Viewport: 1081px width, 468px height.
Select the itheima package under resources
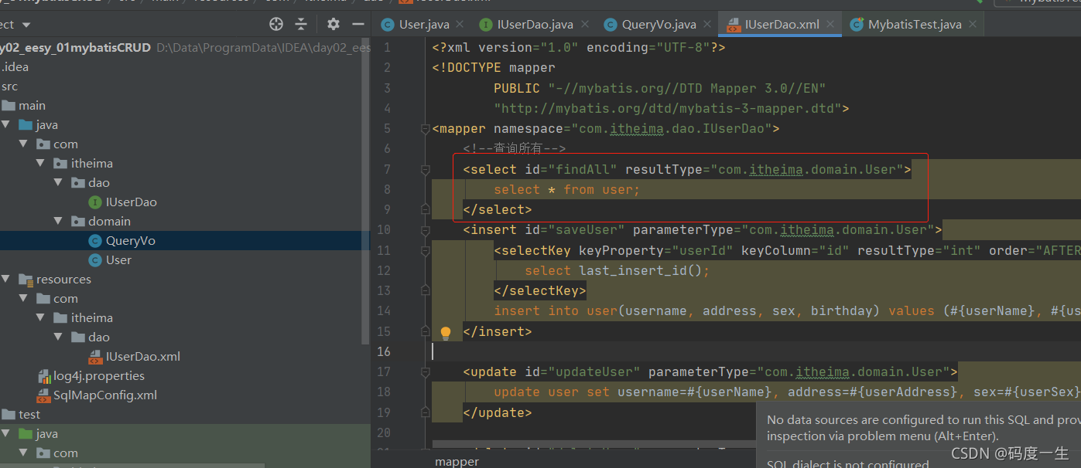(x=92, y=317)
